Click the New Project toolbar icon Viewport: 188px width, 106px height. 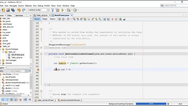[3, 10]
